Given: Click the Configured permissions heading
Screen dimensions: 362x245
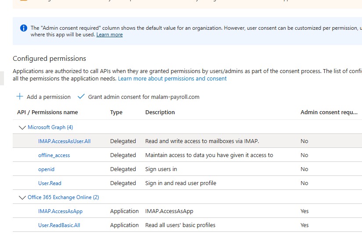Looking at the screenshot, I should [50, 59].
